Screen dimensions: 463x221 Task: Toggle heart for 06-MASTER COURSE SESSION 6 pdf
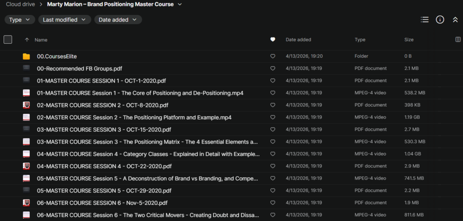point(273,203)
